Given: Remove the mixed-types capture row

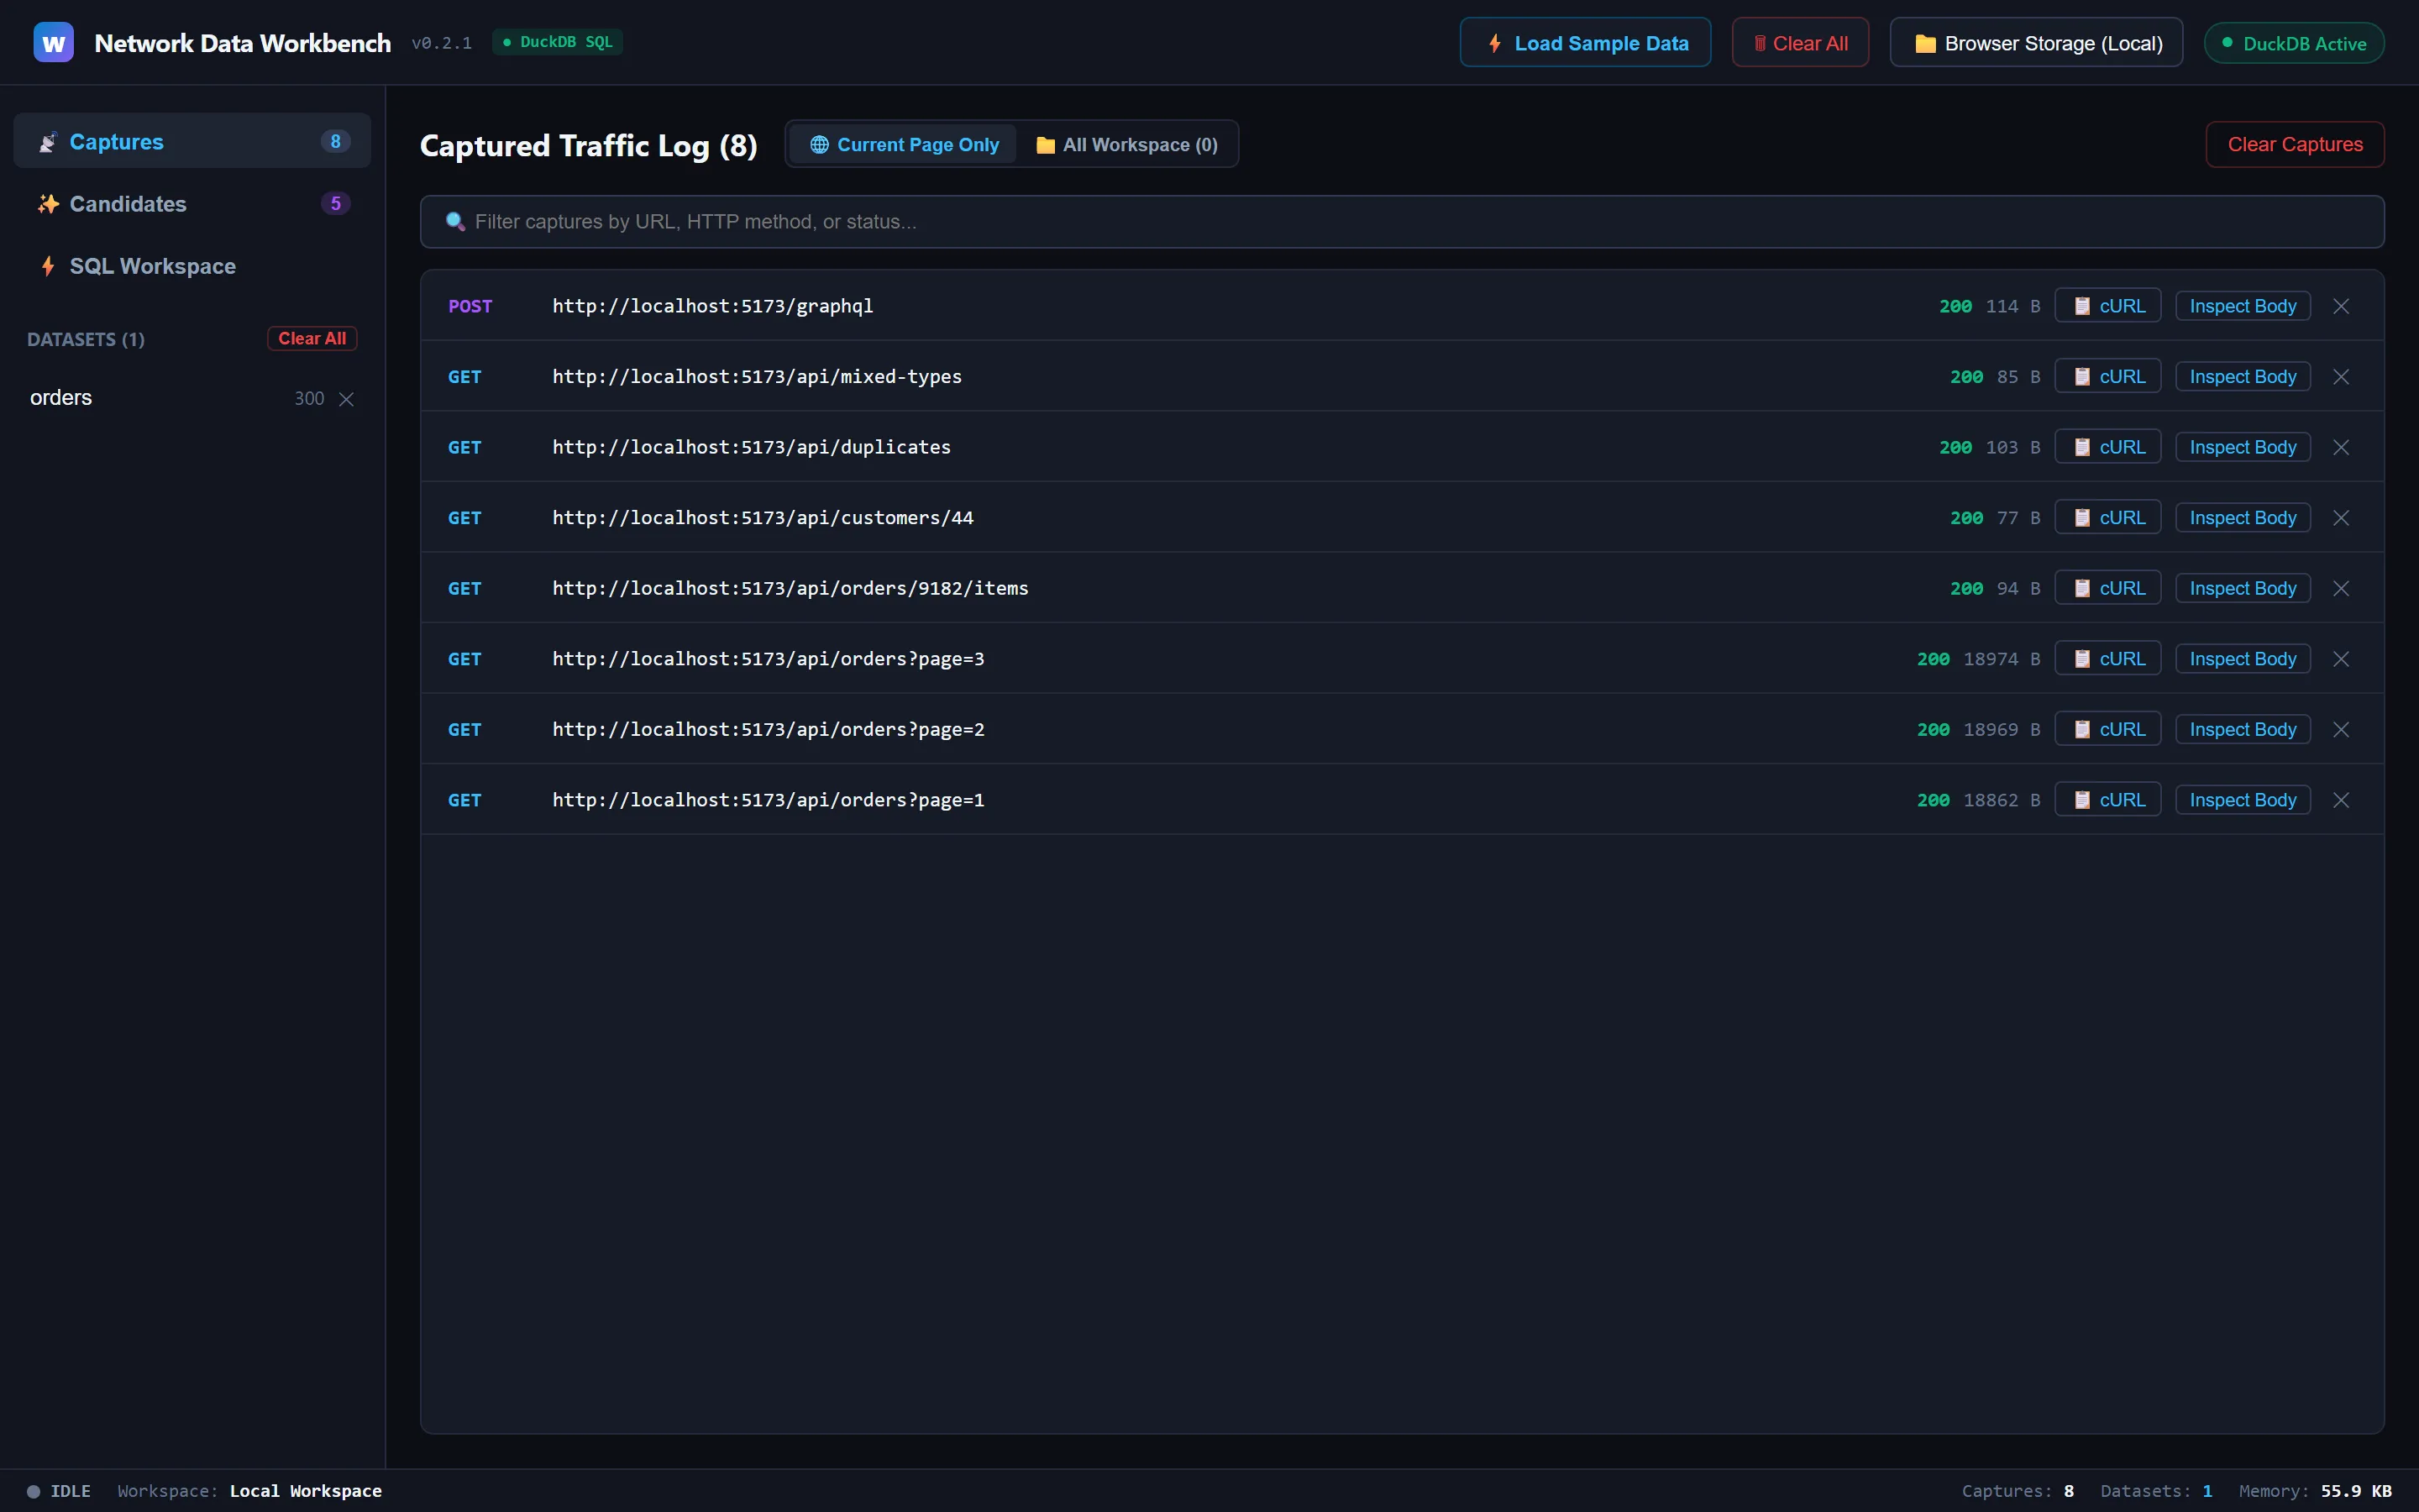Looking at the screenshot, I should click(x=2341, y=377).
